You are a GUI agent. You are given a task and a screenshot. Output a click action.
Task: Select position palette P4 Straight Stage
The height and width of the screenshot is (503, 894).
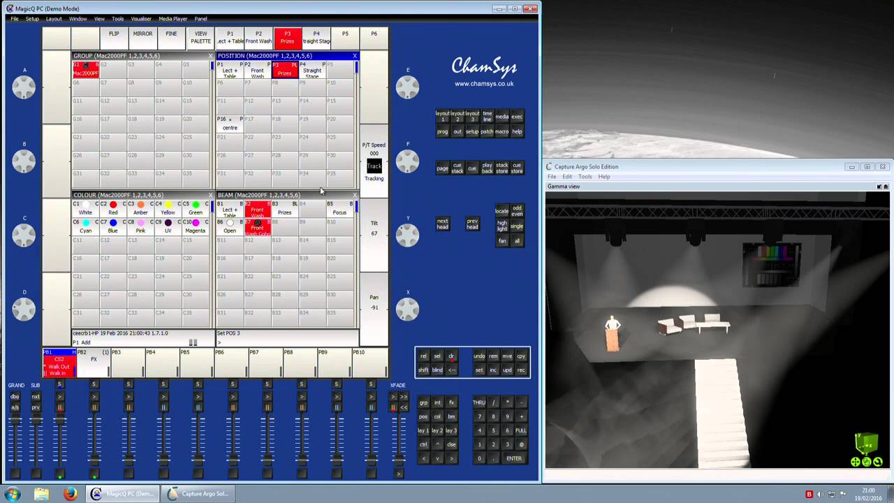[312, 70]
